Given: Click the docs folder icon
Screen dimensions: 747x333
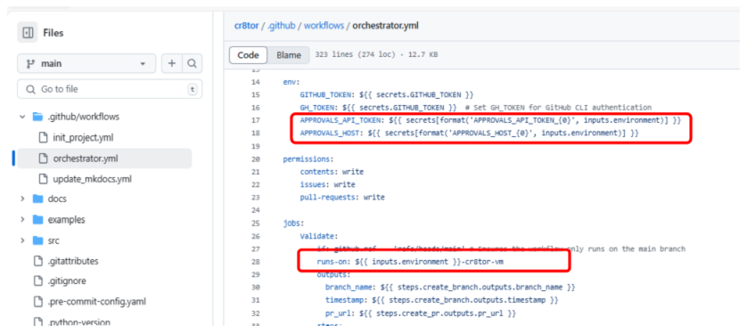Looking at the screenshot, I should (x=37, y=199).
